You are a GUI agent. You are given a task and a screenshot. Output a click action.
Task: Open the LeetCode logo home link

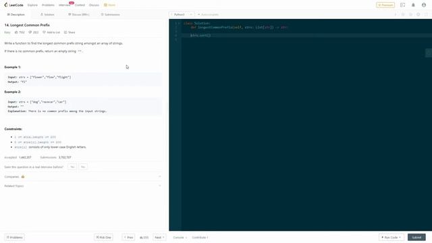click(x=13, y=5)
